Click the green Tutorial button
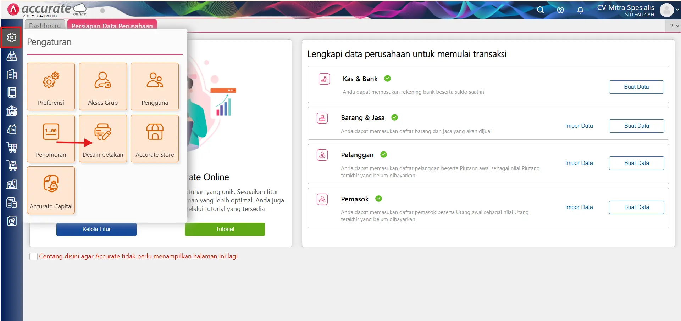This screenshot has height=321, width=681. click(x=225, y=229)
